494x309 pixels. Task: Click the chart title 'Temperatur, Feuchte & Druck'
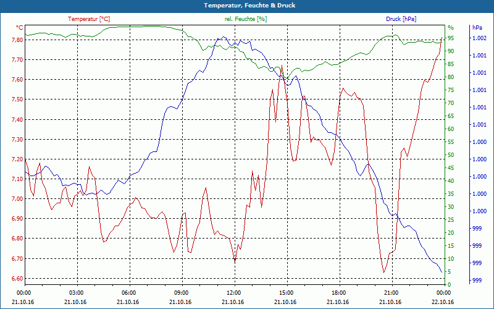[249, 6]
